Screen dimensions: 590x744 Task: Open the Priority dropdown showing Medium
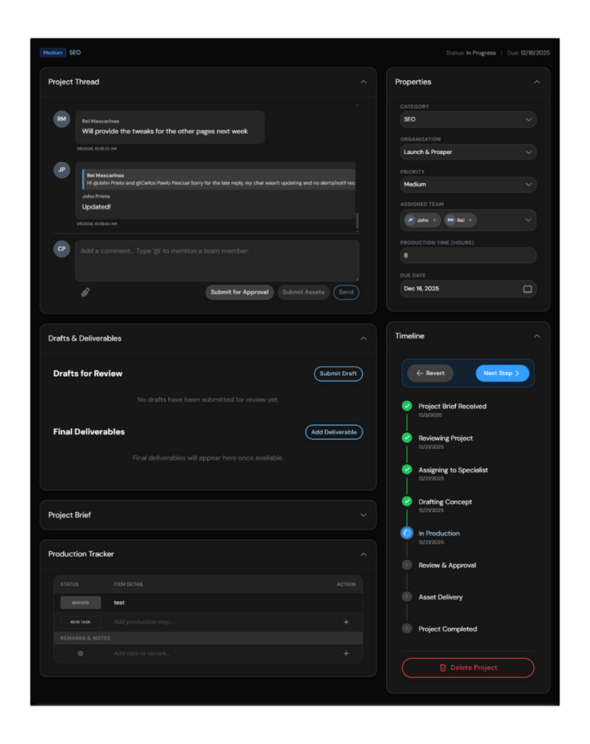coord(468,185)
